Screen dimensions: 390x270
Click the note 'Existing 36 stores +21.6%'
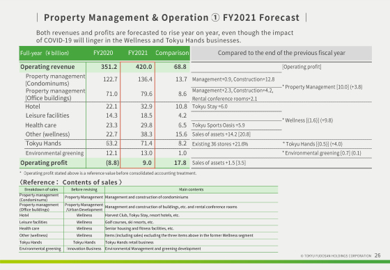tap(220, 144)
